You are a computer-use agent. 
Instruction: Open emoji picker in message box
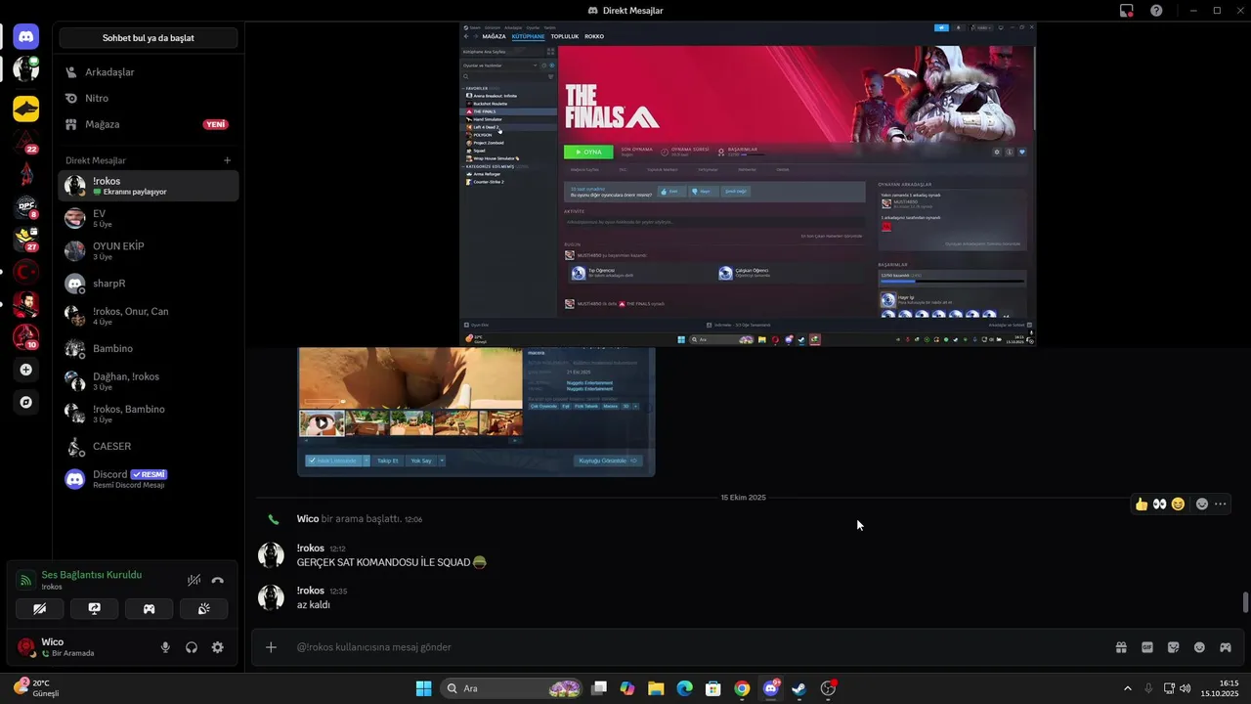[1199, 647]
